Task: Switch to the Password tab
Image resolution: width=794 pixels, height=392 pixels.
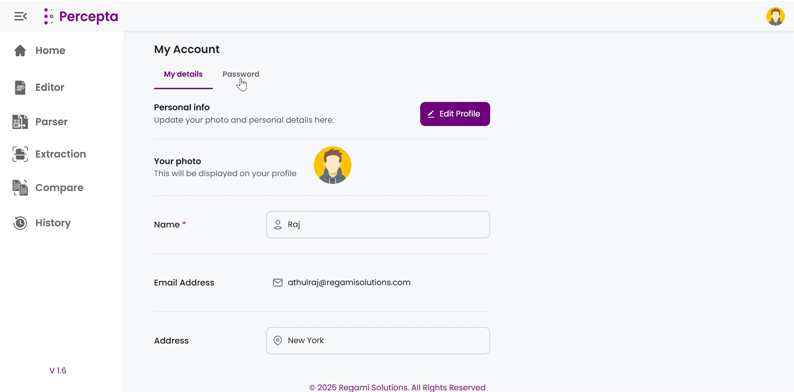Action: pos(241,74)
